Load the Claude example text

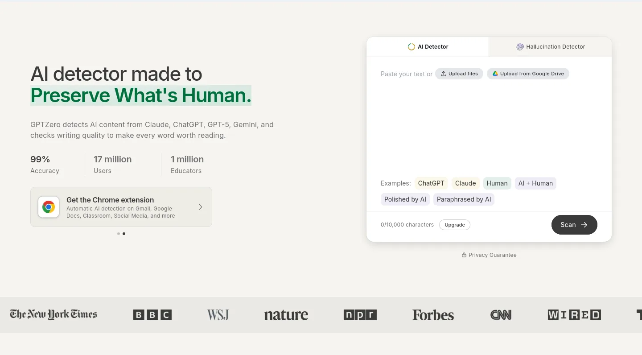(x=465, y=183)
